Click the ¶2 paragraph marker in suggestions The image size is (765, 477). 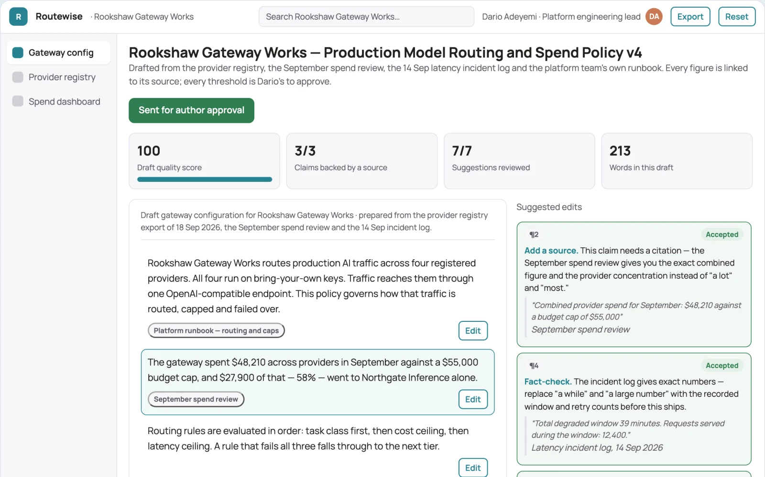point(534,234)
